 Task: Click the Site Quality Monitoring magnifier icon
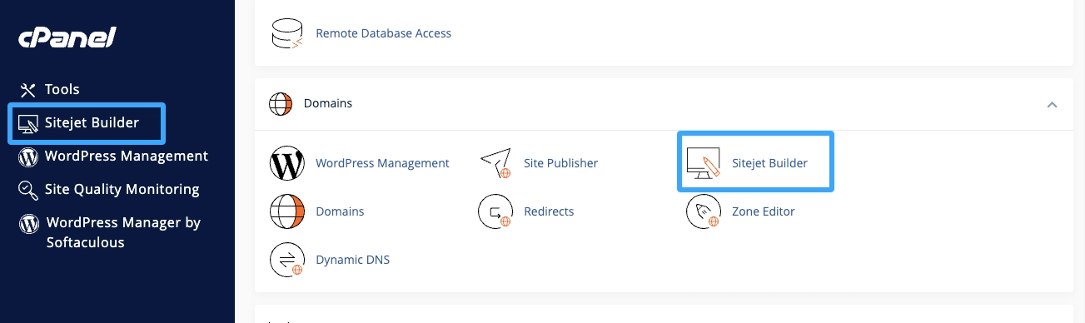click(28, 190)
